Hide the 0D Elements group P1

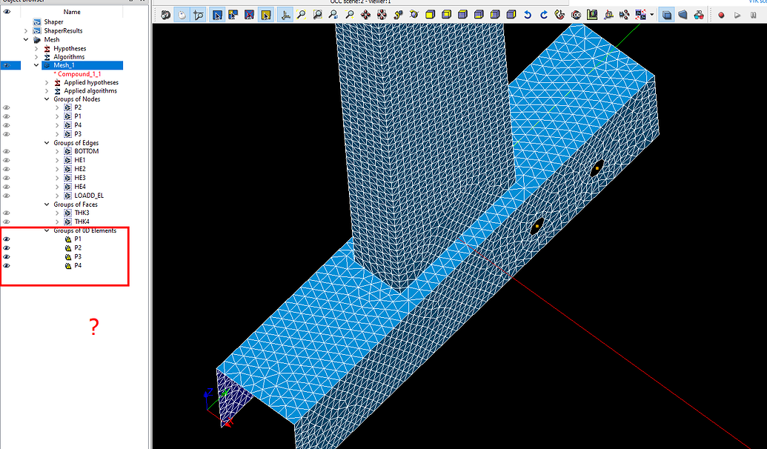click(7, 239)
